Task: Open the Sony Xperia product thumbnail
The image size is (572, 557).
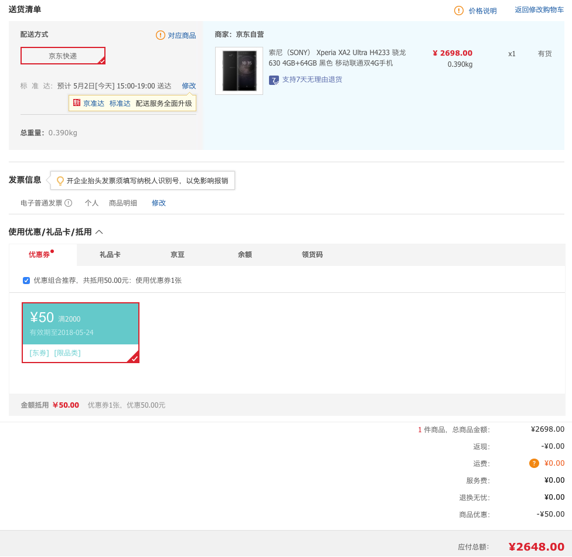Action: [x=239, y=71]
